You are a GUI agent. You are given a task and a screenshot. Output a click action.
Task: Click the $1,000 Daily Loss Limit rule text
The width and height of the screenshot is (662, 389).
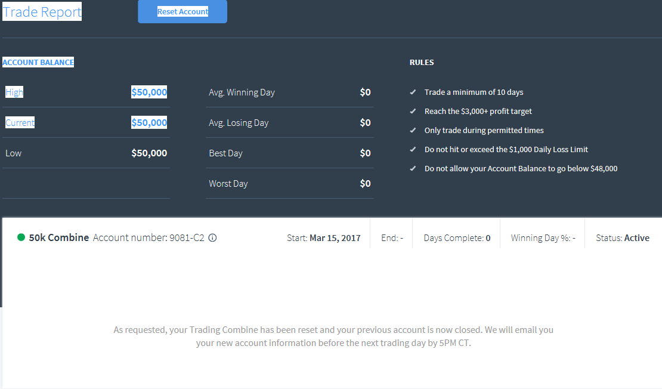pyautogui.click(x=506, y=149)
